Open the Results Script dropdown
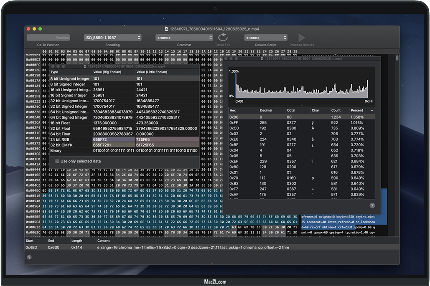 [266, 38]
